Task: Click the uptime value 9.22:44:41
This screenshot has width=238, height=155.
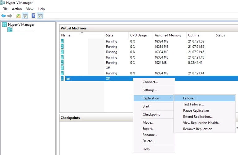Action: tap(195, 63)
